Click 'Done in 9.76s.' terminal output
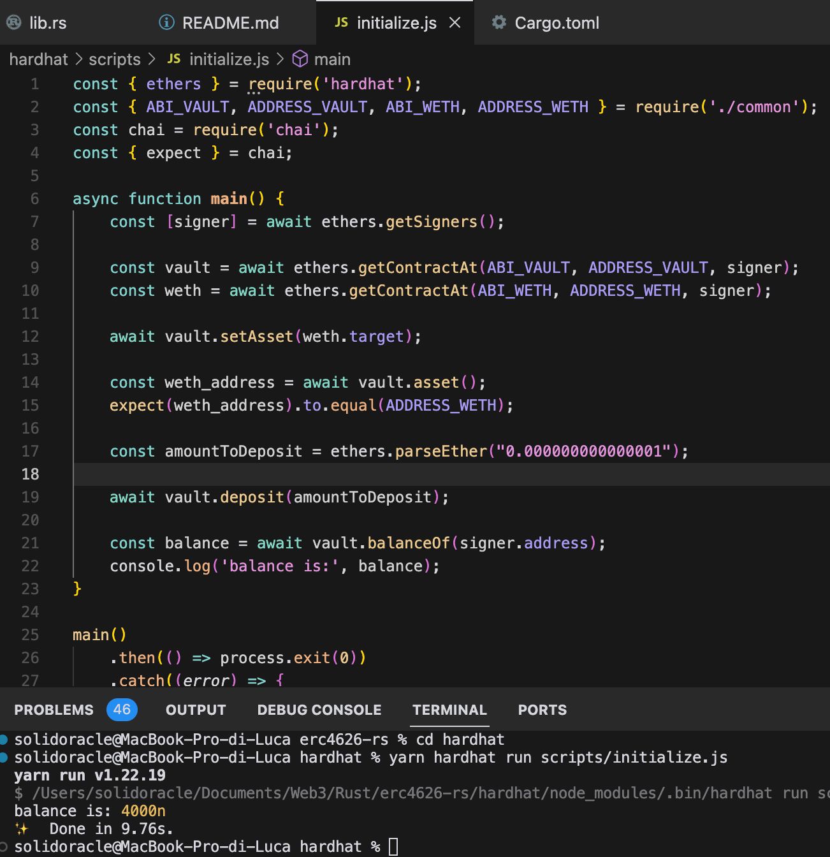Image resolution: width=830 pixels, height=857 pixels. click(x=112, y=829)
